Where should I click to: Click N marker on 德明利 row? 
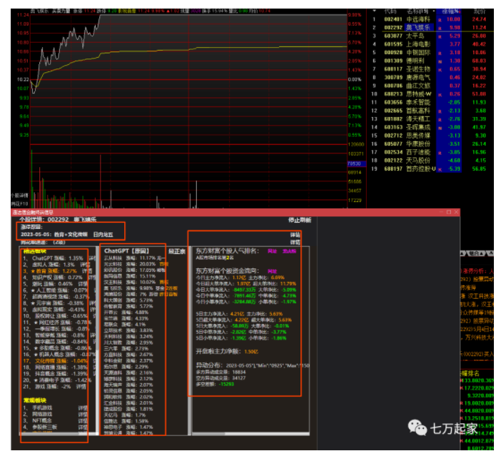tap(440, 61)
